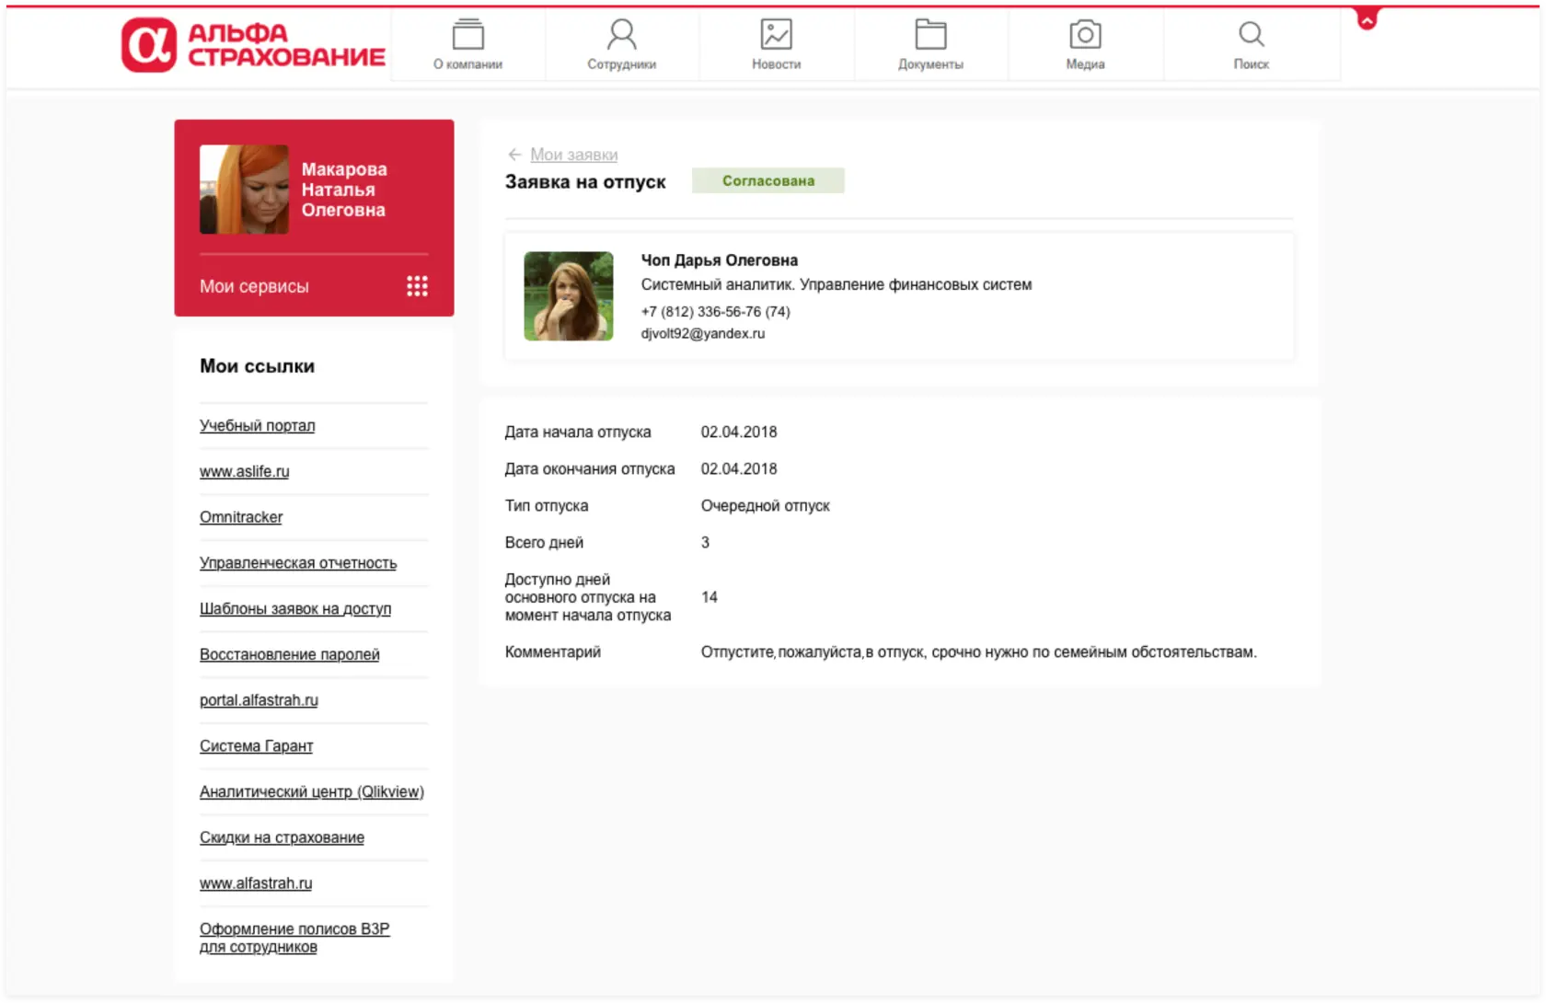Click the name Чоп Дарья Олеговна
Viewport: 1546px width, 1003px height.
coord(720,260)
